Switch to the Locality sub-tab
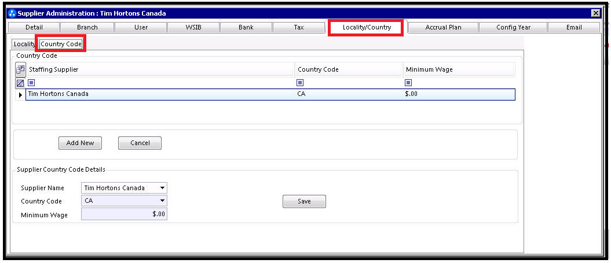611x263 pixels. (x=24, y=45)
